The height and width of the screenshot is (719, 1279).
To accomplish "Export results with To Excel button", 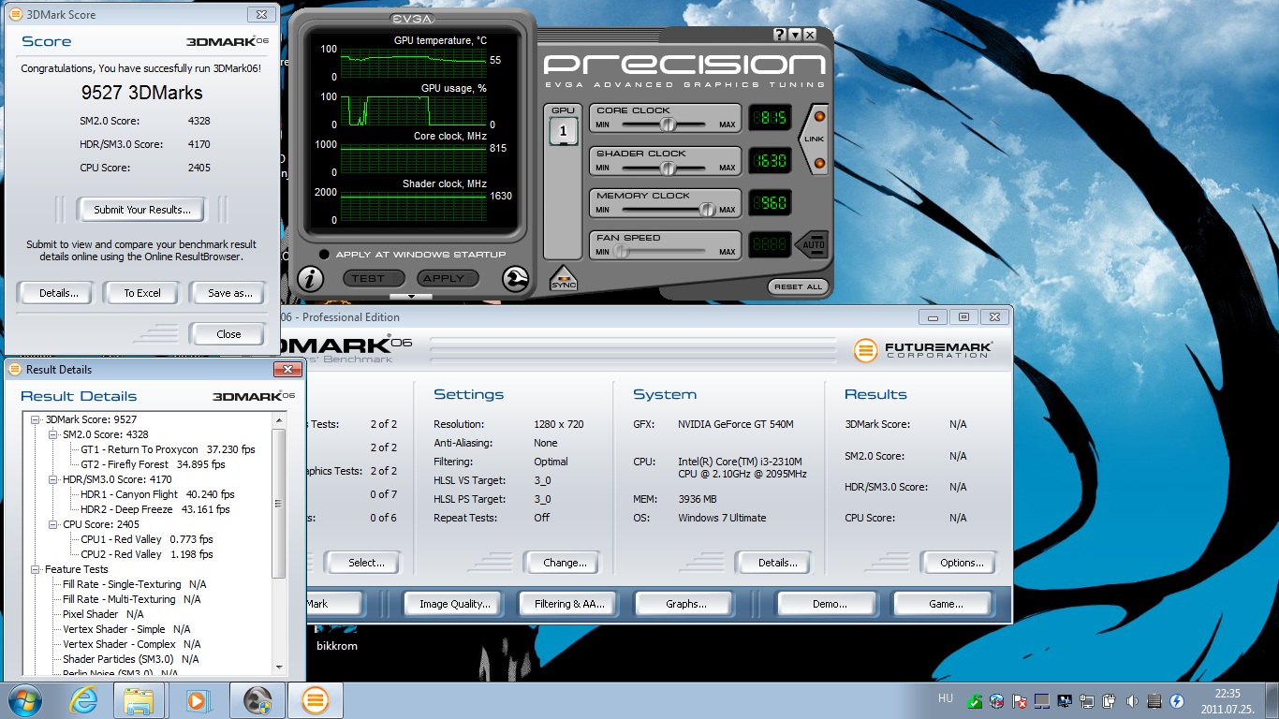I will [x=142, y=293].
